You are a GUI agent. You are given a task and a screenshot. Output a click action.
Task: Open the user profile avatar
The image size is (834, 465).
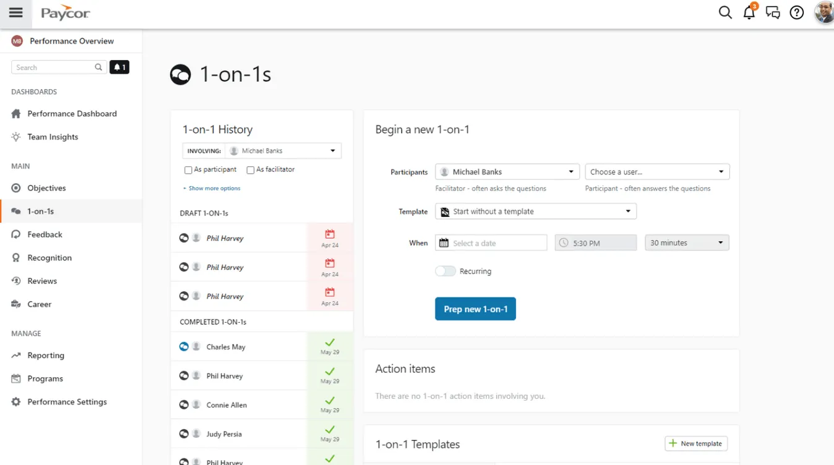click(x=824, y=12)
